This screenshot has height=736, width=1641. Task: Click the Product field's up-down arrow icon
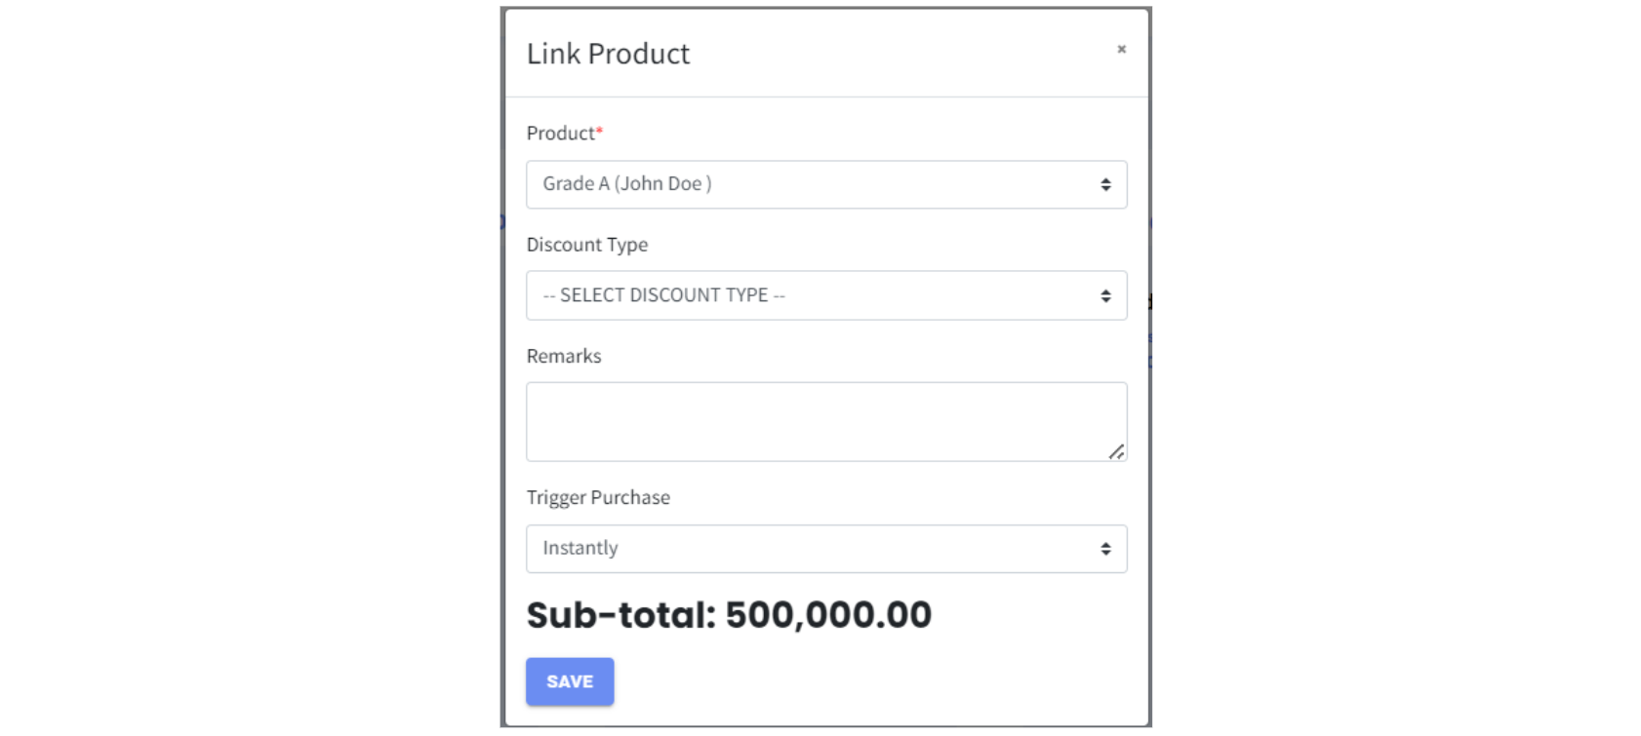(1105, 184)
